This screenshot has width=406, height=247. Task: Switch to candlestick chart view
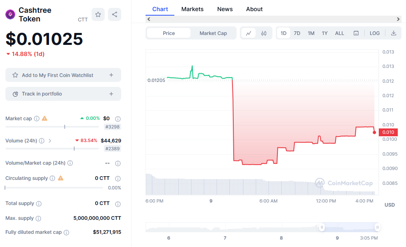pos(264,33)
